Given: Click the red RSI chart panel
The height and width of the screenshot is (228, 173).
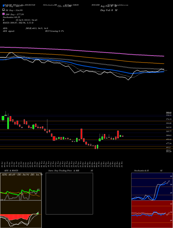Looking at the screenshot, I should tap(152, 214).
